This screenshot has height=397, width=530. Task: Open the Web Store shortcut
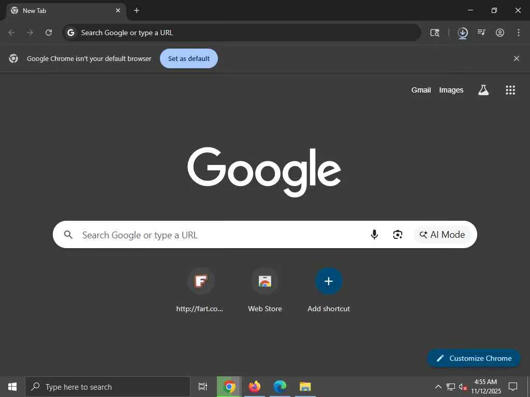click(264, 289)
